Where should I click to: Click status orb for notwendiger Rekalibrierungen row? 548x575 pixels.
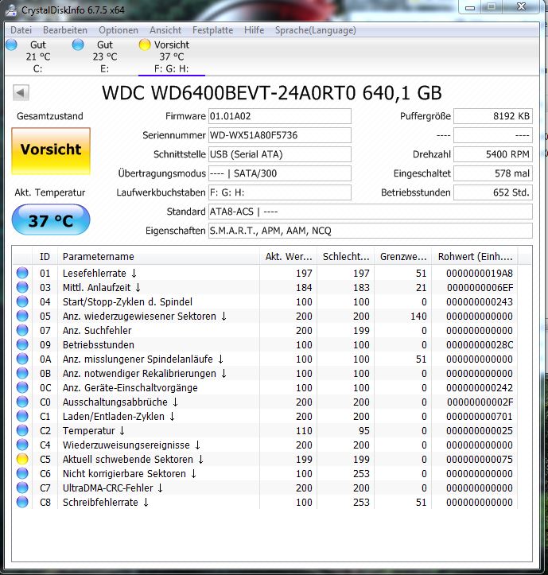tap(22, 373)
